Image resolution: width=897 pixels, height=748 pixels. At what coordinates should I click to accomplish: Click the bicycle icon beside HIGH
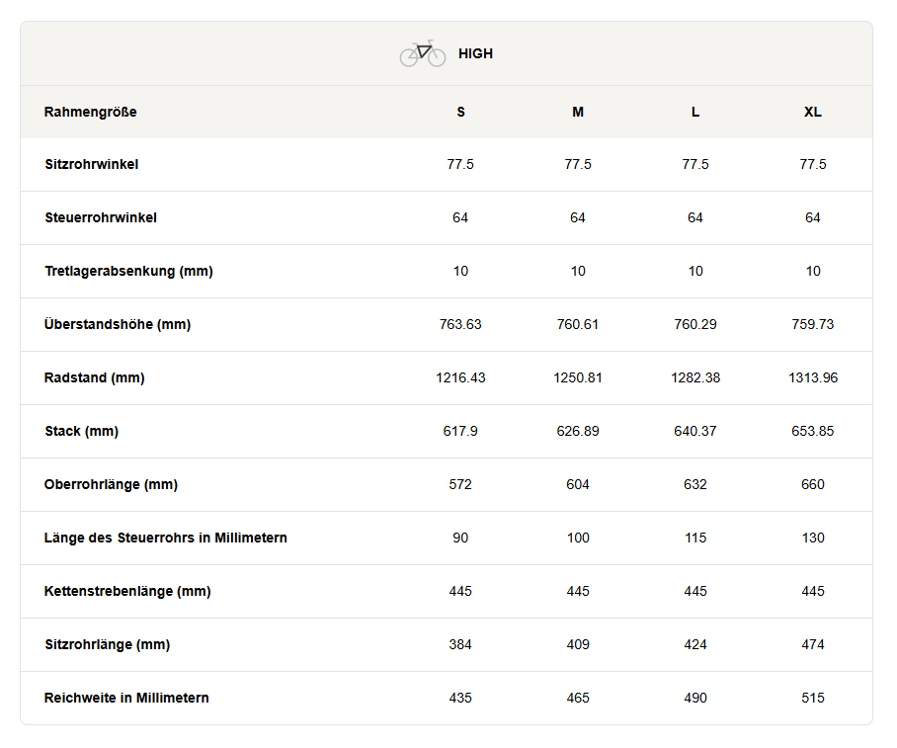pyautogui.click(x=423, y=53)
